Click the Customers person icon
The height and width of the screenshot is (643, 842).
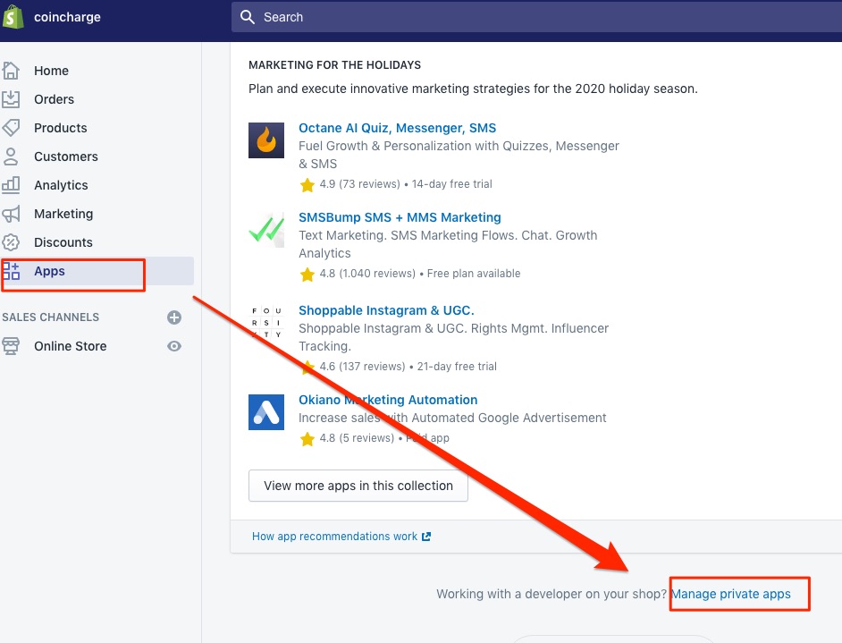pyautogui.click(x=11, y=157)
